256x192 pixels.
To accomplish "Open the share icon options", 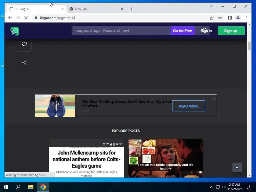I will coord(24,62).
